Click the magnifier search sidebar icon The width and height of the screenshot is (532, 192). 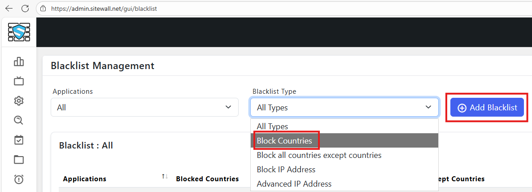pos(19,120)
